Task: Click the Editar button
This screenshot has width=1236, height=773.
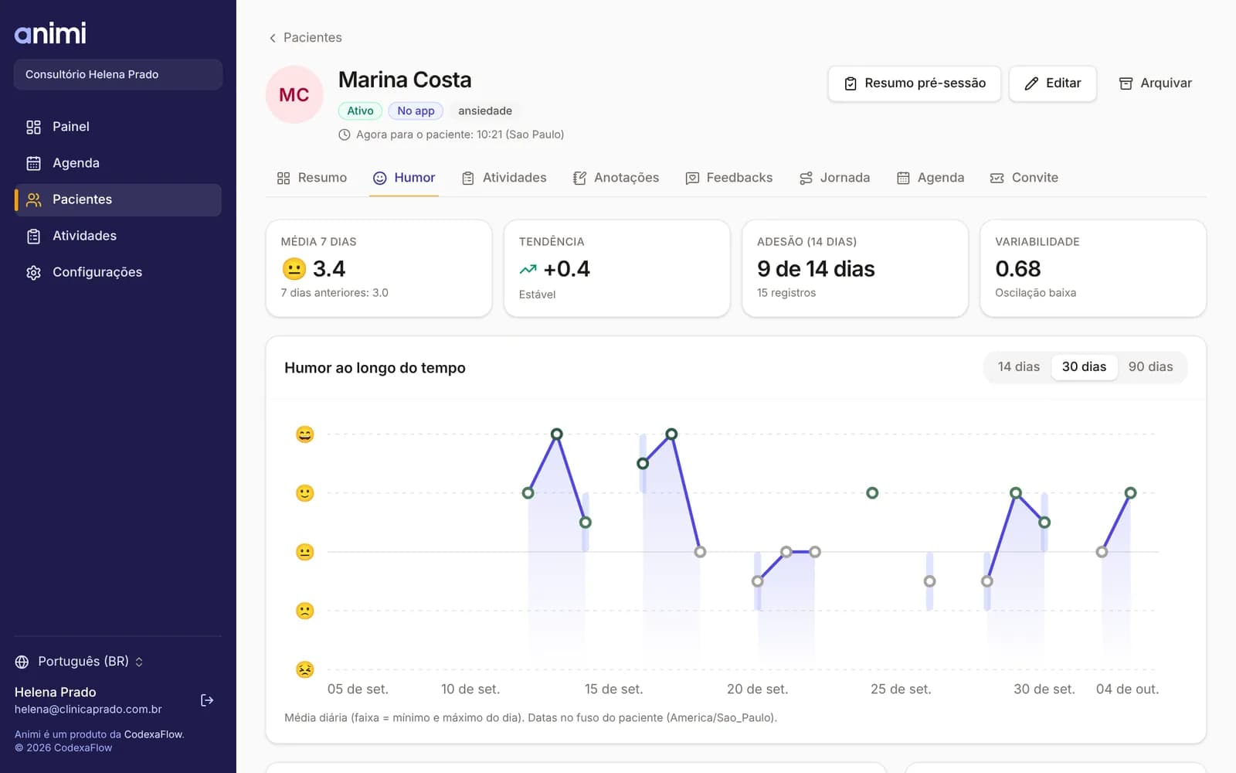Action: tap(1053, 83)
